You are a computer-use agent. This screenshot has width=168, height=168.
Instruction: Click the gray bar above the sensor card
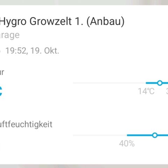[x=84, y=2]
